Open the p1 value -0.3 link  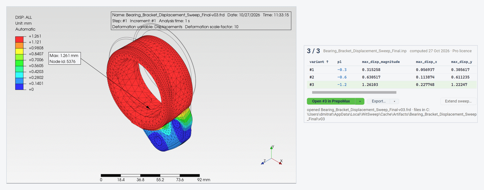[342, 70]
